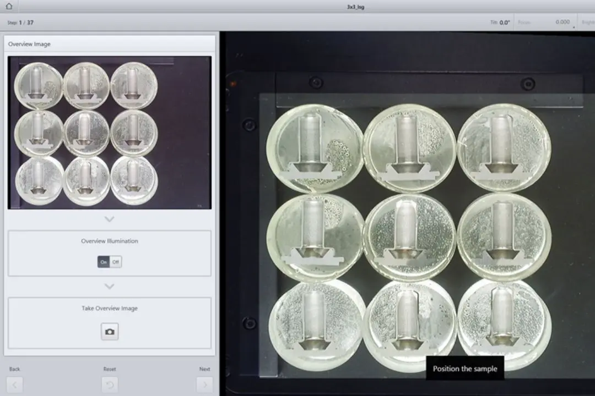Click the captured overview image thumbnail
The width and height of the screenshot is (595, 396).
(x=110, y=133)
